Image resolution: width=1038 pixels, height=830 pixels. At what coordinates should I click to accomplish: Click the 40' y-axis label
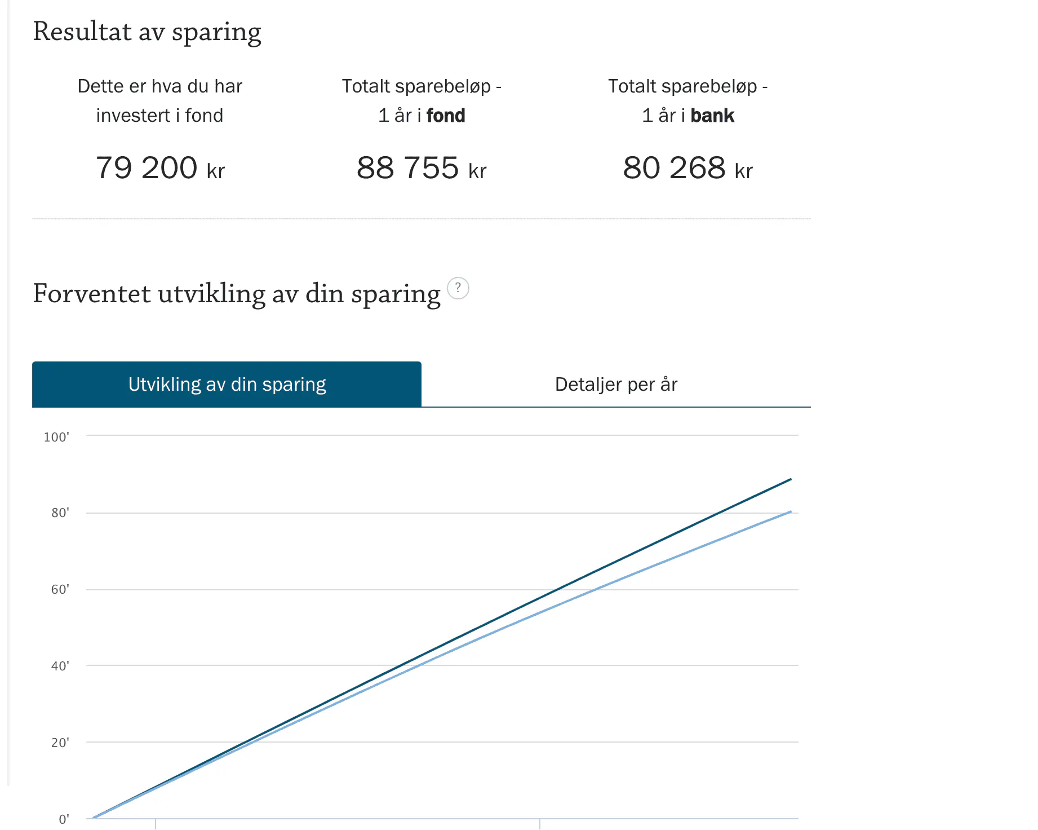(x=60, y=666)
